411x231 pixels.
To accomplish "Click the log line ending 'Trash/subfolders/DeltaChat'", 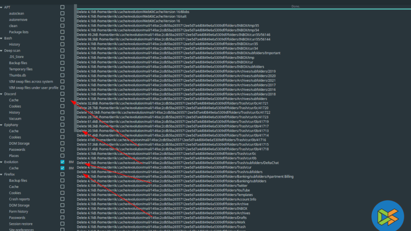I will pyautogui.click(x=178, y=163).
